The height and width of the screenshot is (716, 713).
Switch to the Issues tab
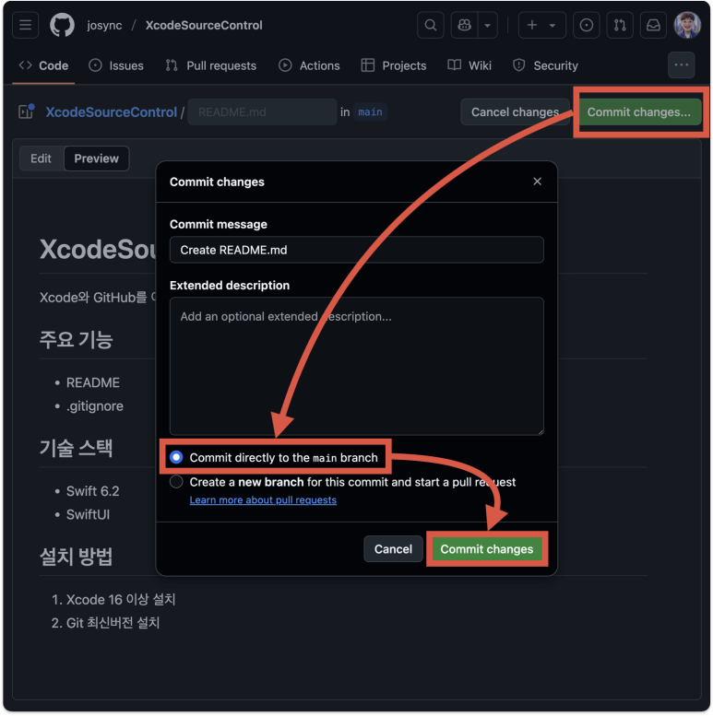(116, 65)
